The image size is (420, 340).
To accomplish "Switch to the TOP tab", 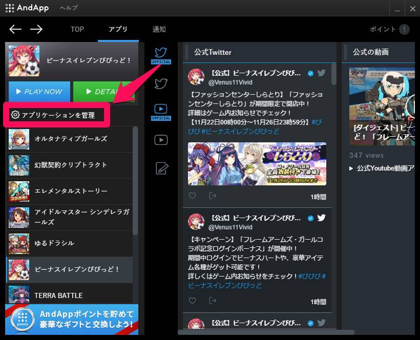I will pos(77,29).
